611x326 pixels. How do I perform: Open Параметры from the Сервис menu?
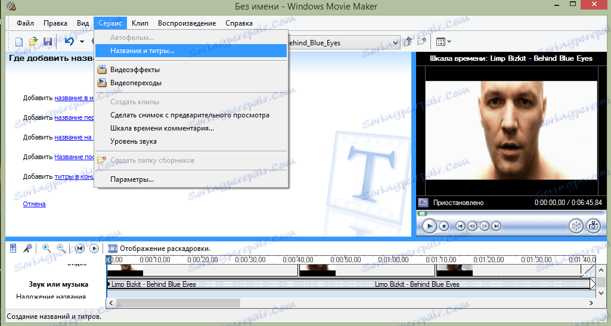click(x=191, y=179)
